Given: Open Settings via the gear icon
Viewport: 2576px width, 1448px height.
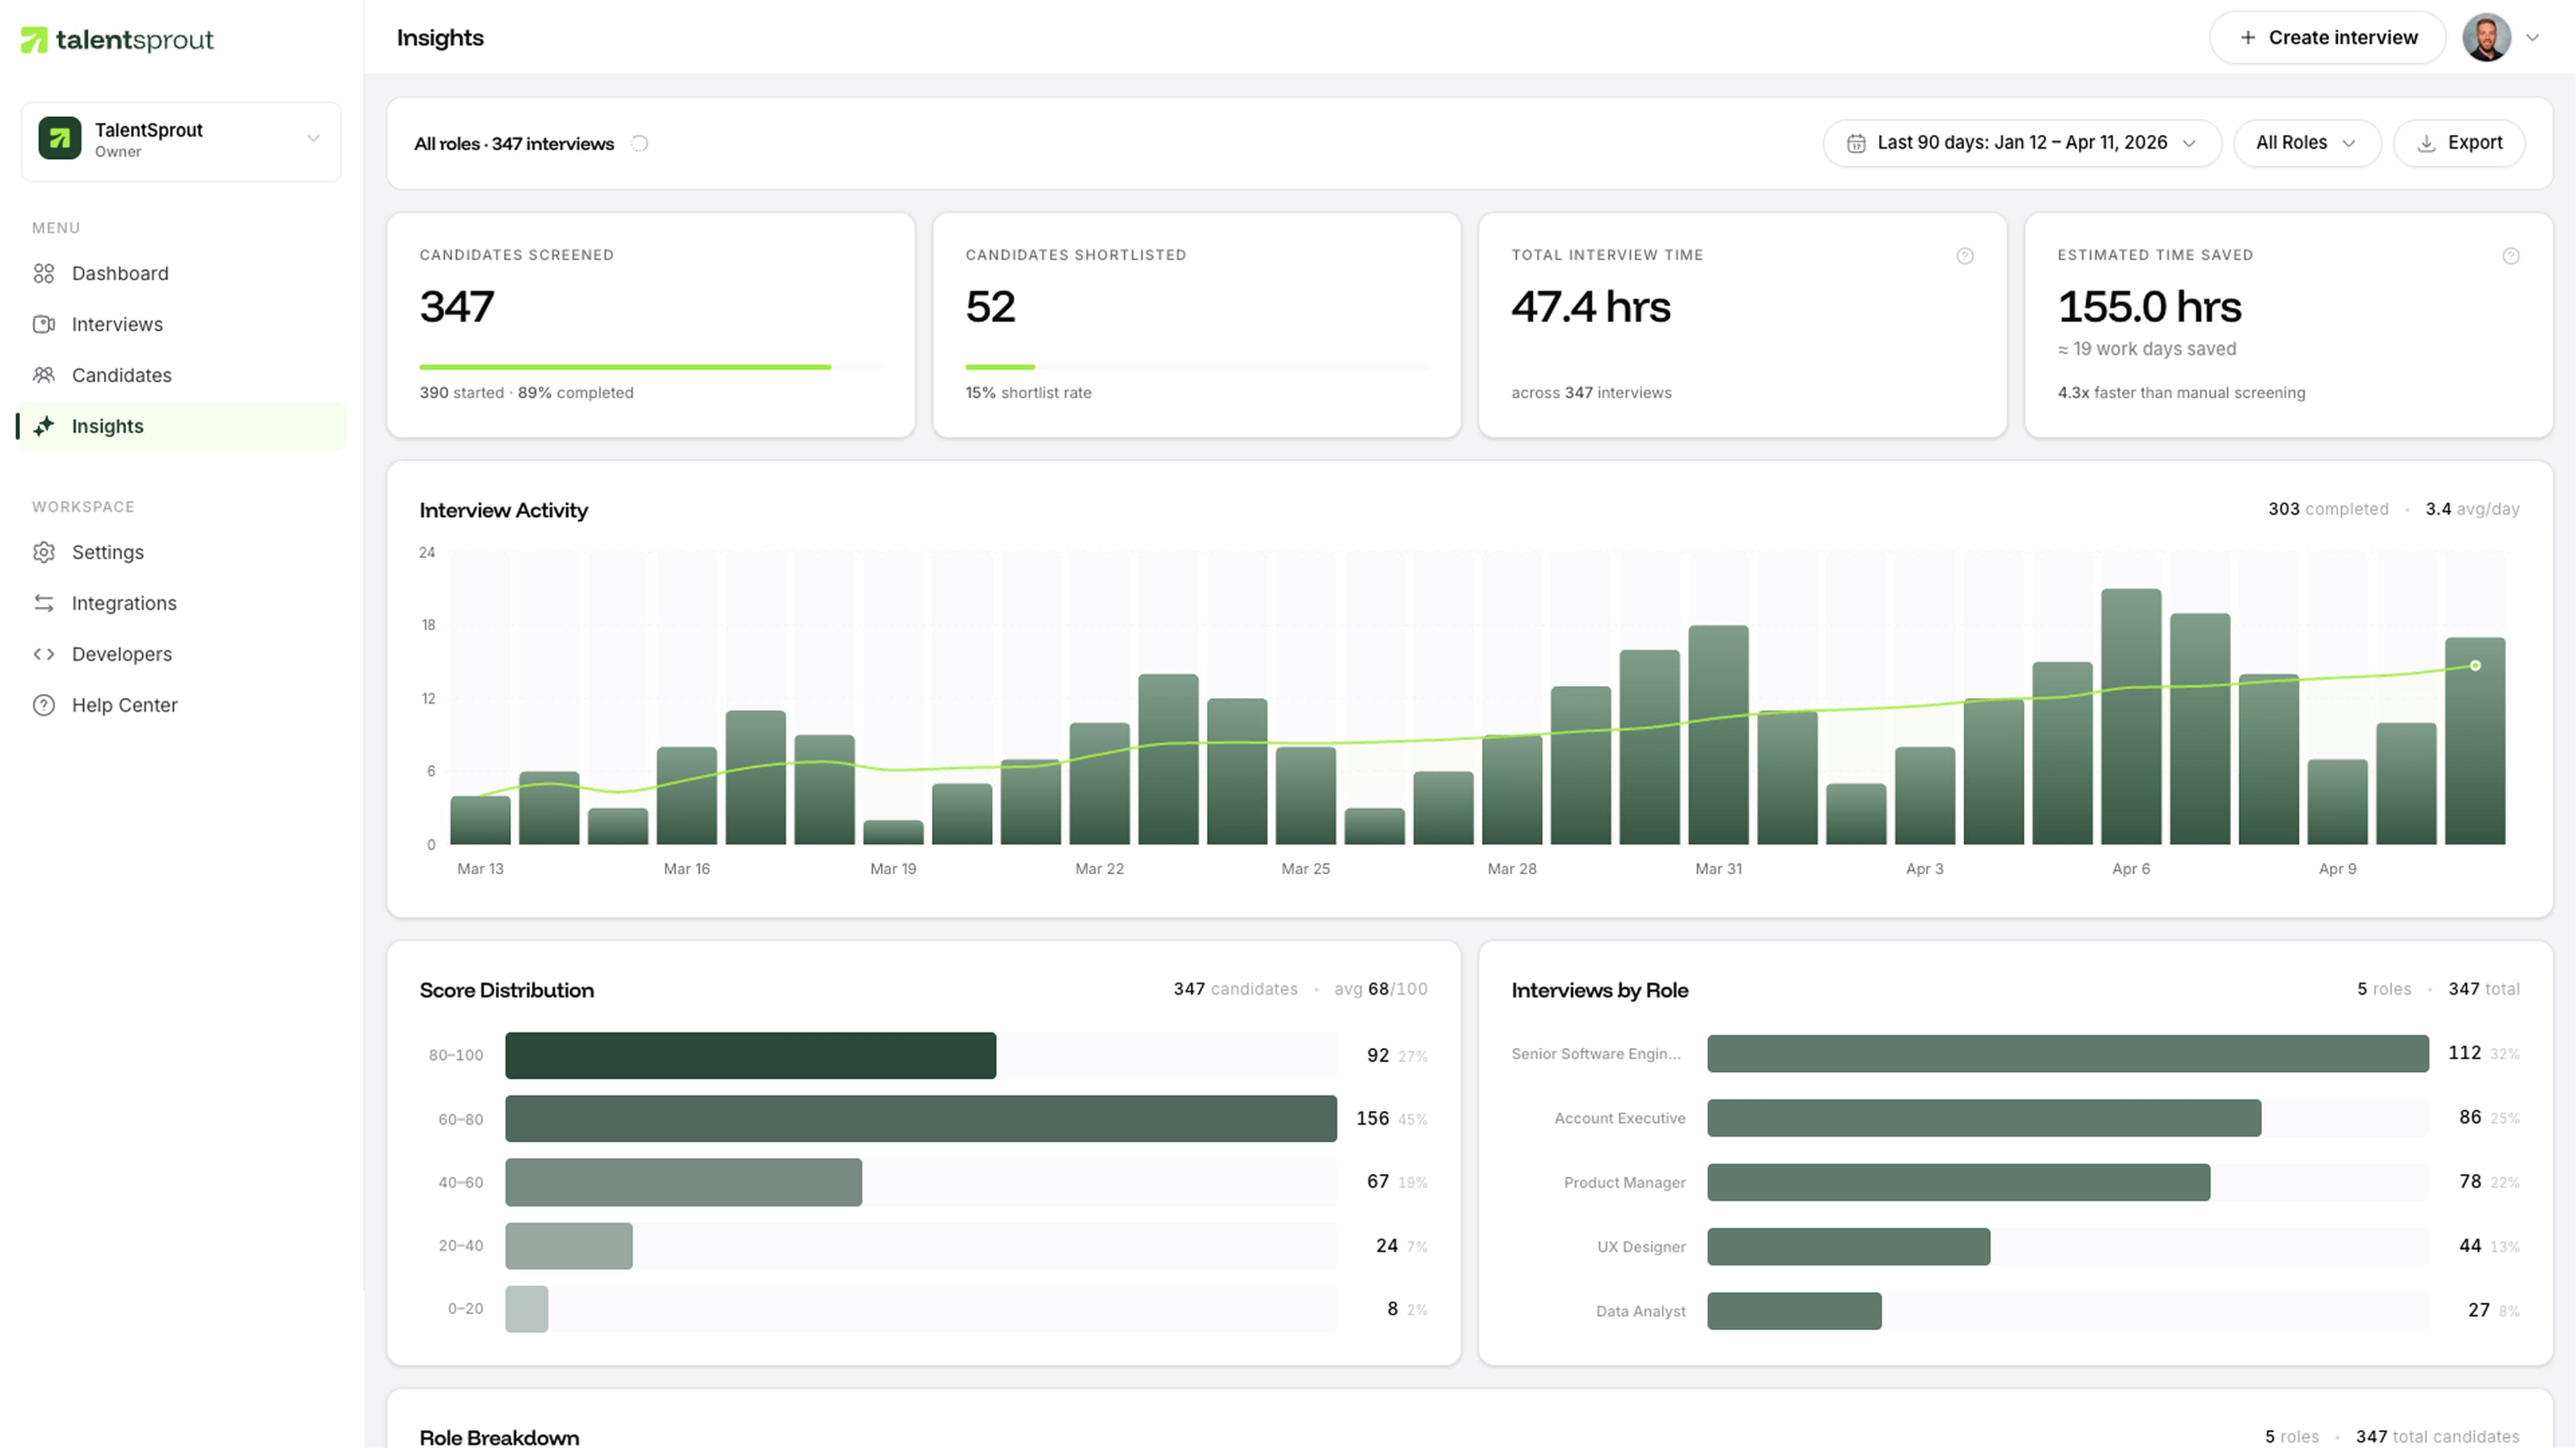Looking at the screenshot, I should coord(44,552).
